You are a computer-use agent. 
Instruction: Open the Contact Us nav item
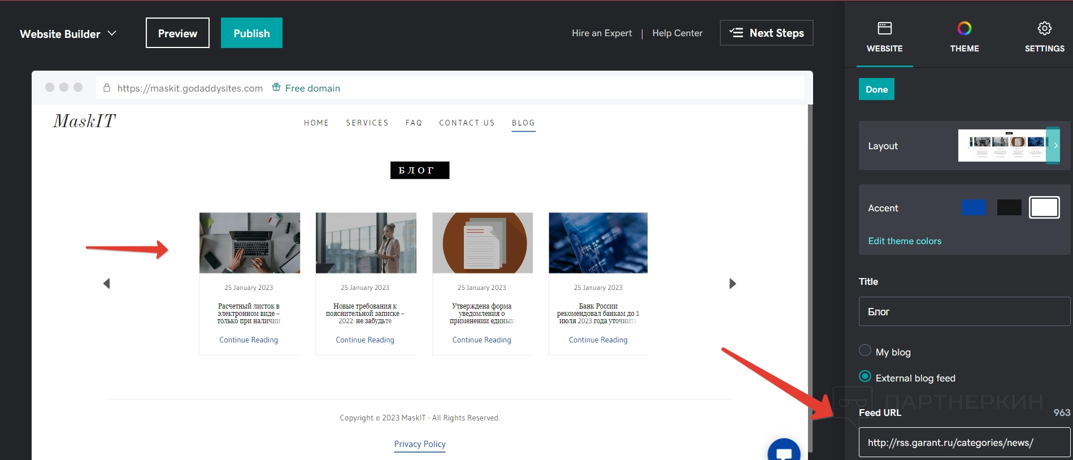pos(466,123)
